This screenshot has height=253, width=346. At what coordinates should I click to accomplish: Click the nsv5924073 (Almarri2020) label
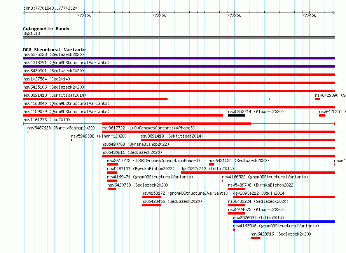tap(256, 209)
